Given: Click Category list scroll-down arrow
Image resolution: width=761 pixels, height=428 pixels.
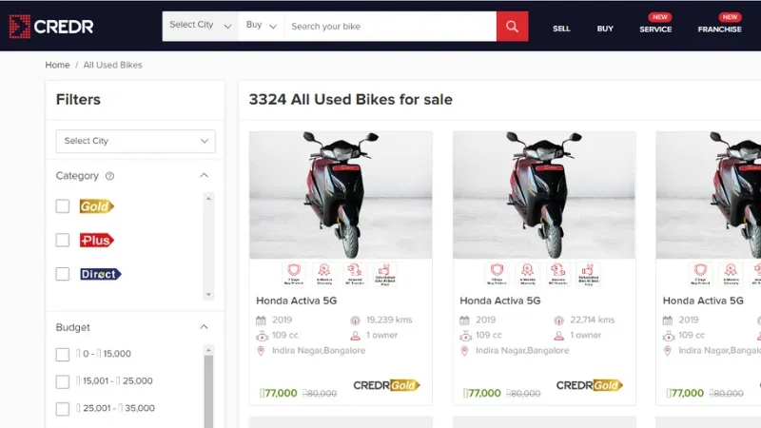Looking at the screenshot, I should click(208, 295).
